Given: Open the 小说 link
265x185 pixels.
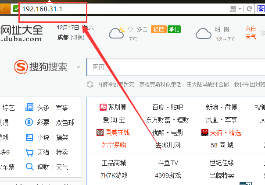Looking at the screenshot, I should [x=43, y=137].
